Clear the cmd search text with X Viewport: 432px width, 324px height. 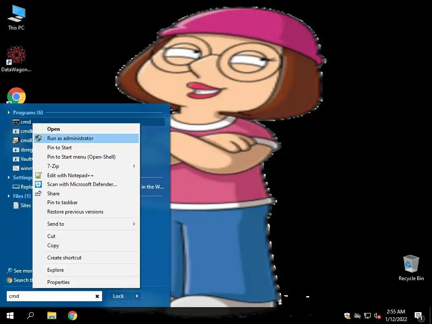[97, 296]
